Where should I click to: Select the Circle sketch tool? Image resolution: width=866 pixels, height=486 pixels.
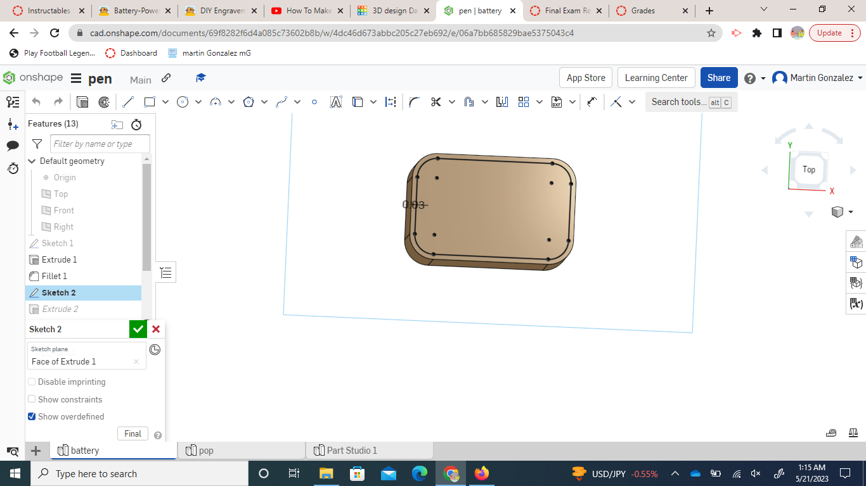pos(183,101)
